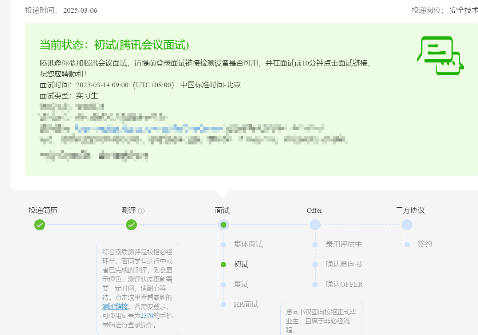478x335 pixels.
Task: Click the 投递时间 2025-03-06 text
Action: click(61, 10)
